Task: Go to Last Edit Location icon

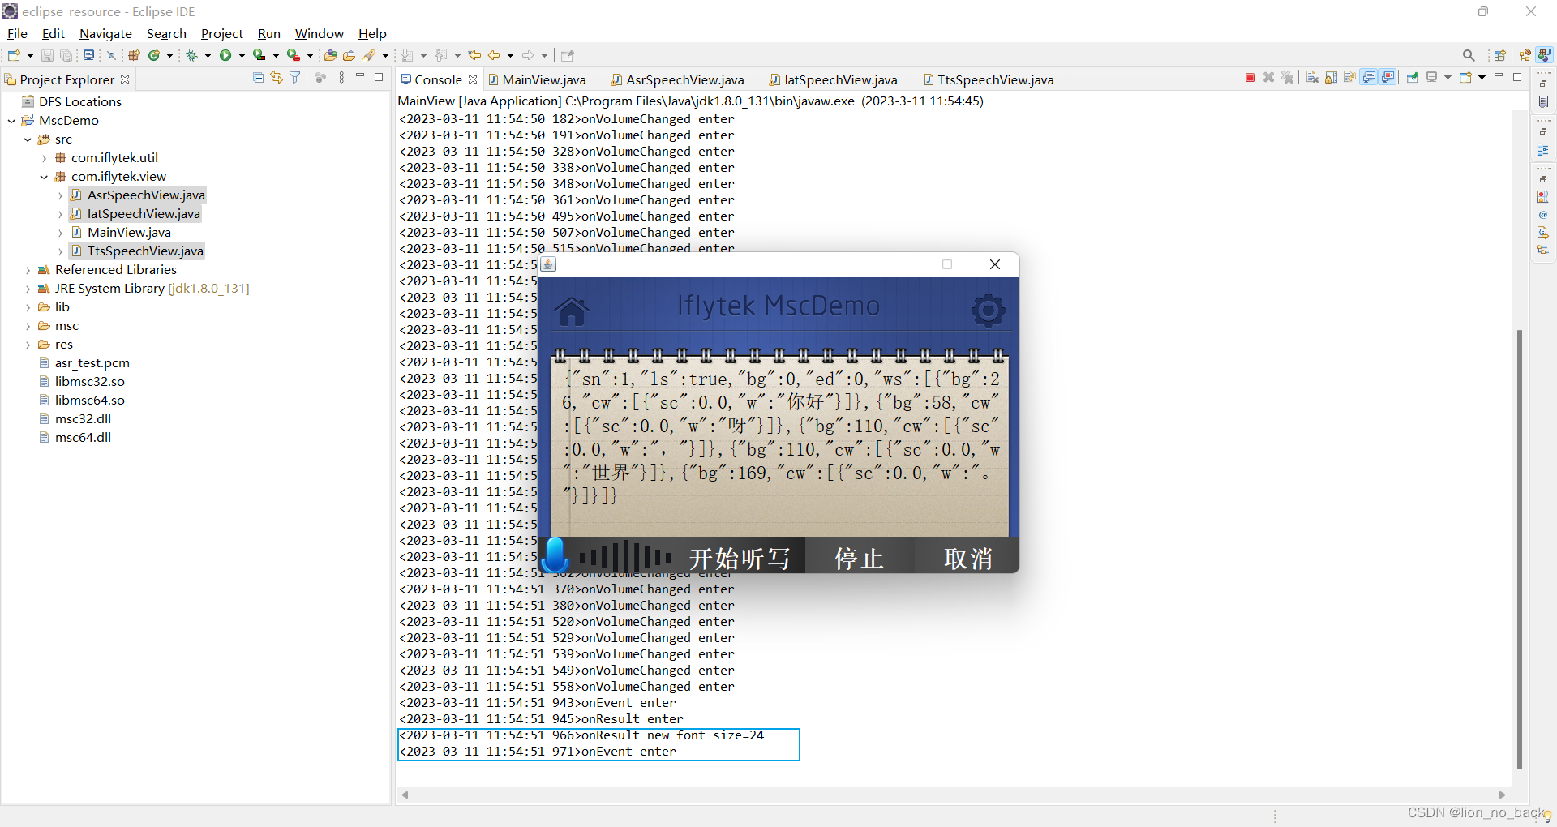Action: click(474, 55)
